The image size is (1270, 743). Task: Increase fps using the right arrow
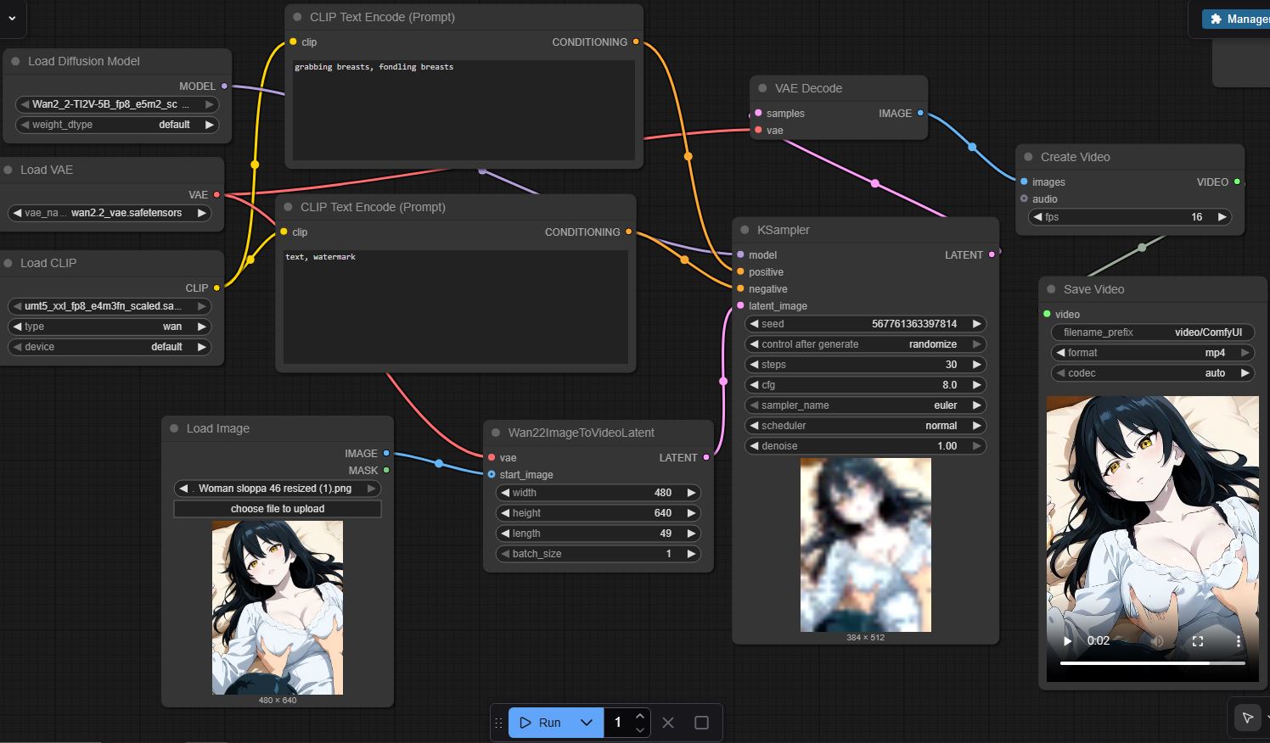click(1222, 217)
